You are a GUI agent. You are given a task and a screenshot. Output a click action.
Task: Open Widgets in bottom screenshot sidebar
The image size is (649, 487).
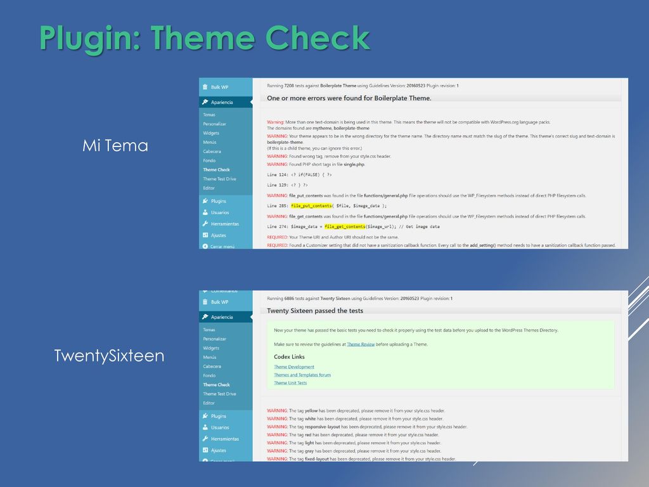[x=211, y=348]
